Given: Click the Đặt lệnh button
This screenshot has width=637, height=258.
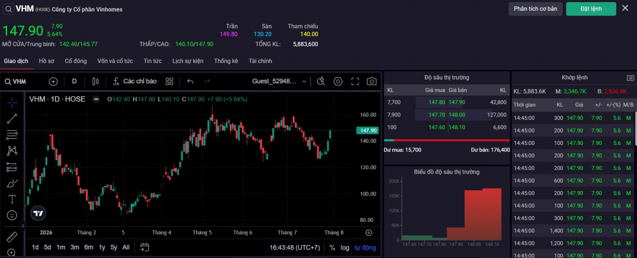Looking at the screenshot, I should pos(591,9).
